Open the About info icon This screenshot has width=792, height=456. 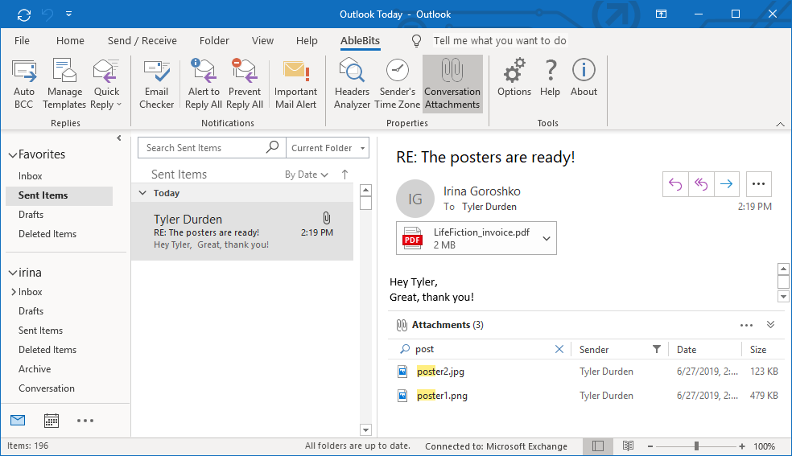pyautogui.click(x=584, y=78)
